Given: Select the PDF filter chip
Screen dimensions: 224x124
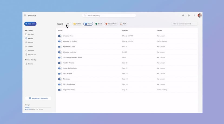Looking at the screenshot, I should pos(123,24).
